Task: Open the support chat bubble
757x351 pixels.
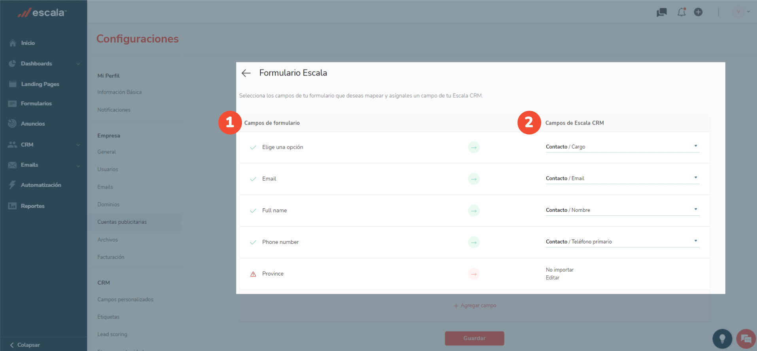Action: [746, 339]
